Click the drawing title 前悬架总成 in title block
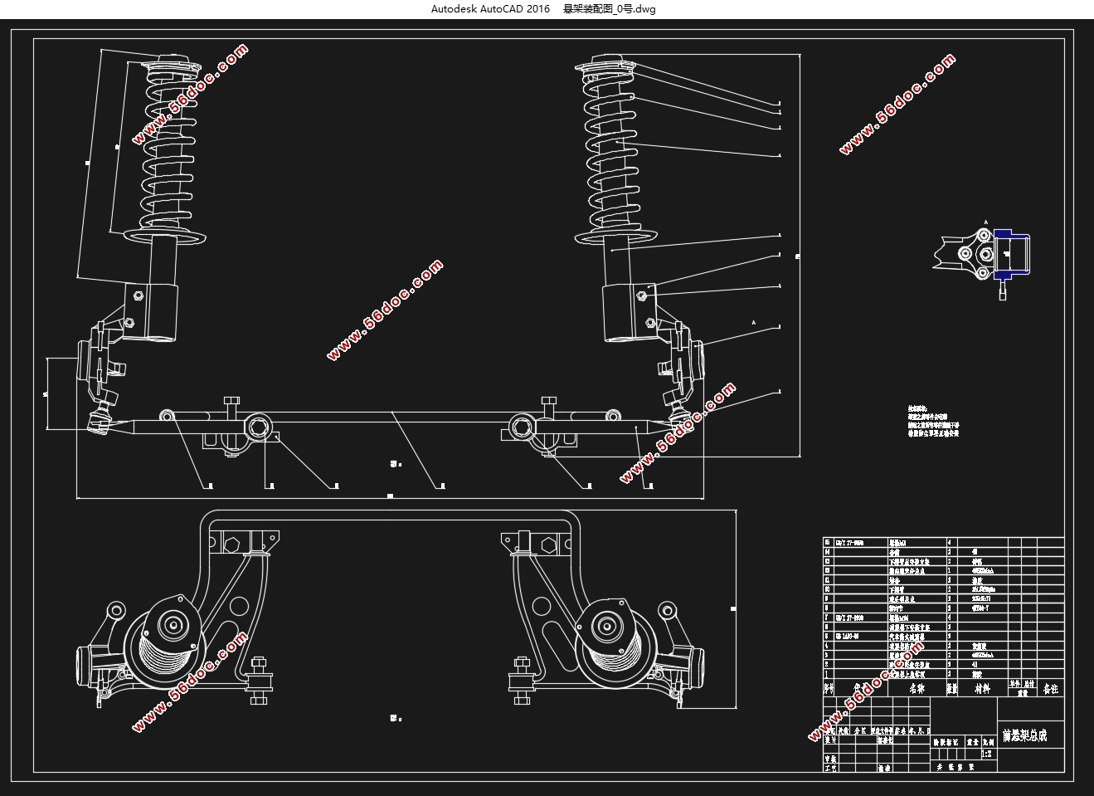 coord(1023,735)
